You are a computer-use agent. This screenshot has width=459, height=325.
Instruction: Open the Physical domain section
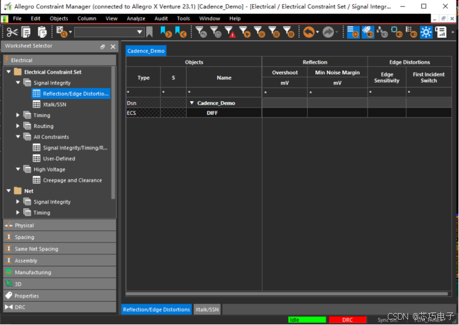(x=59, y=226)
